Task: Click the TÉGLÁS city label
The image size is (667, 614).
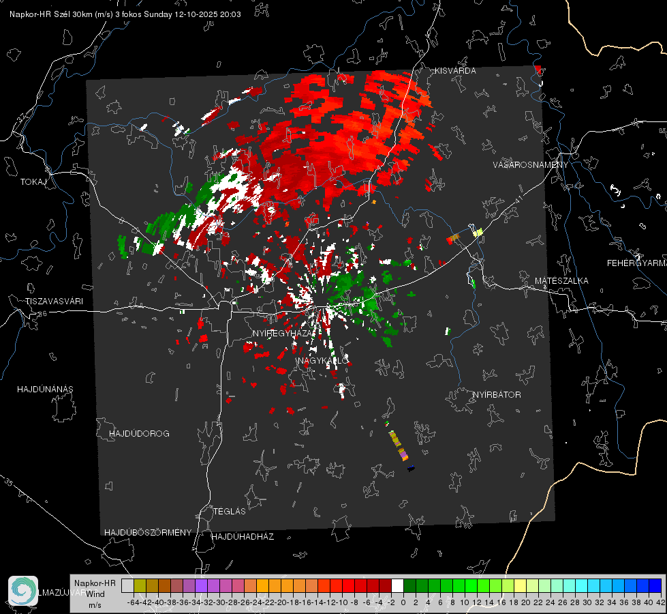Action: 230,512
